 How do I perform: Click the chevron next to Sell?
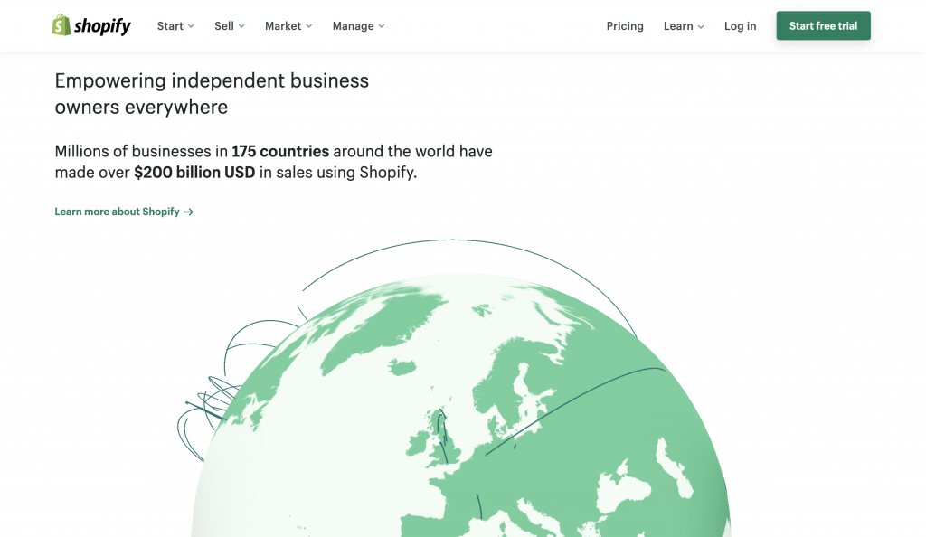(x=242, y=26)
